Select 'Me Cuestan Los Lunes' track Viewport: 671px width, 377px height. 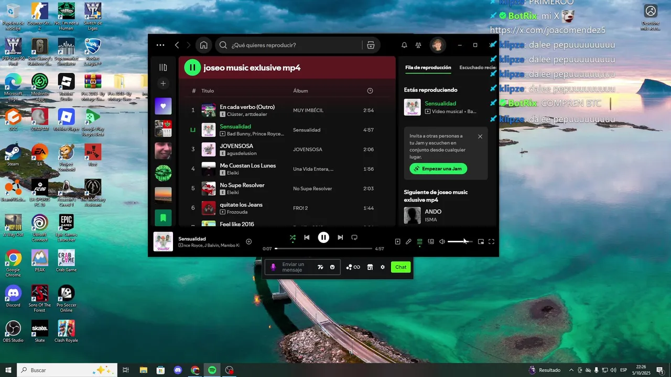(x=287, y=169)
